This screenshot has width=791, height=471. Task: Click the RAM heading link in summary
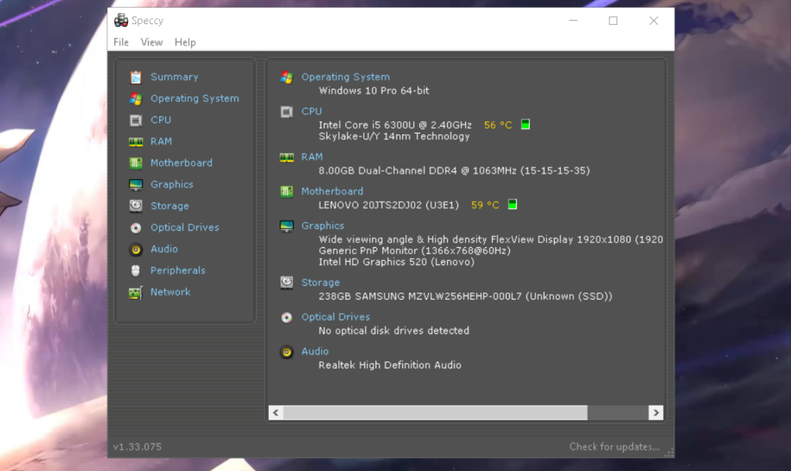(312, 158)
